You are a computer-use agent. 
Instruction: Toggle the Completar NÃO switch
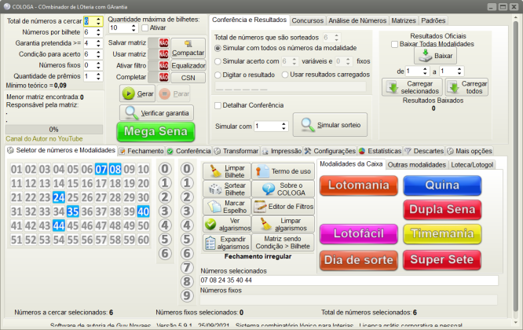pos(159,77)
